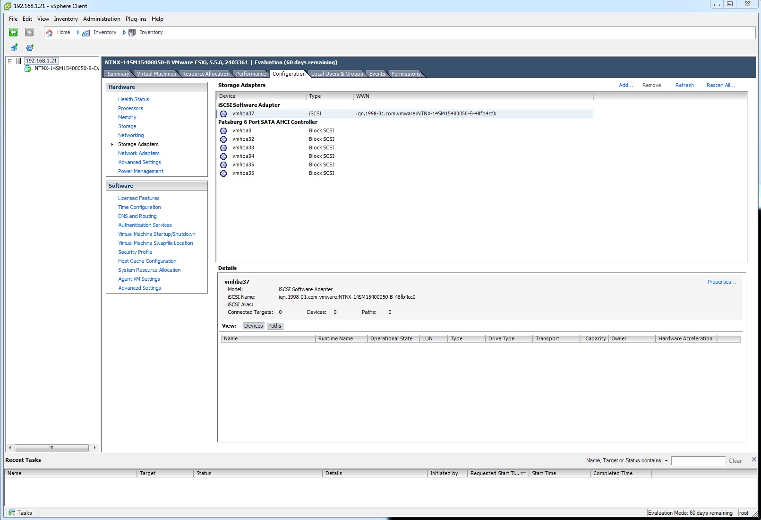Click the green Back navigation arrow
The height and width of the screenshot is (520, 761).
(x=13, y=32)
